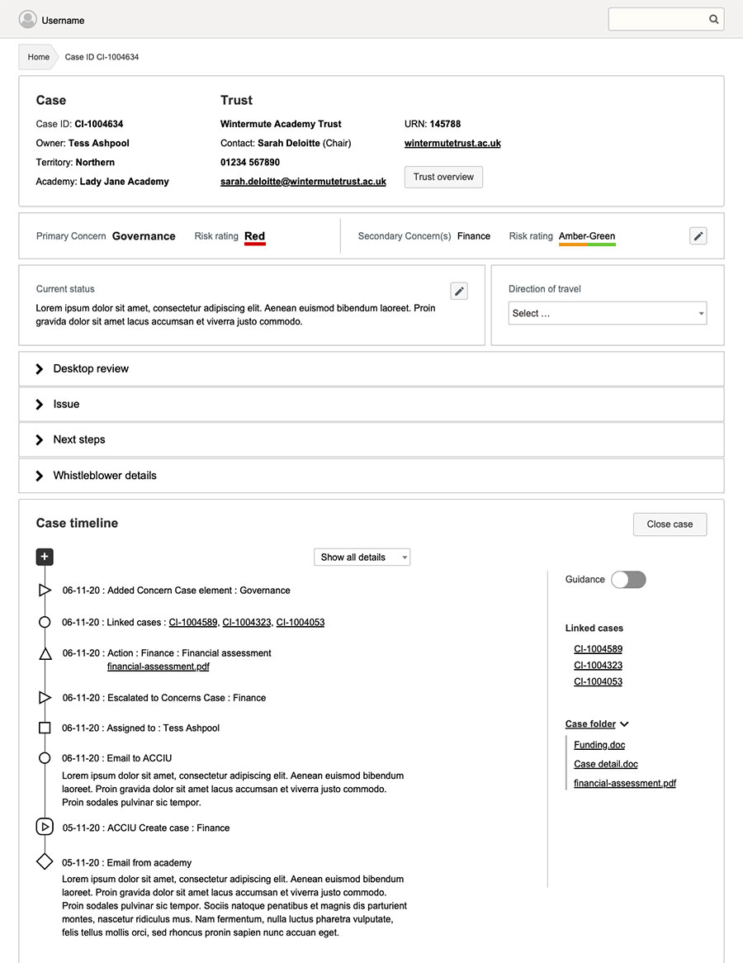Enable the Guidance toggle

pyautogui.click(x=628, y=580)
